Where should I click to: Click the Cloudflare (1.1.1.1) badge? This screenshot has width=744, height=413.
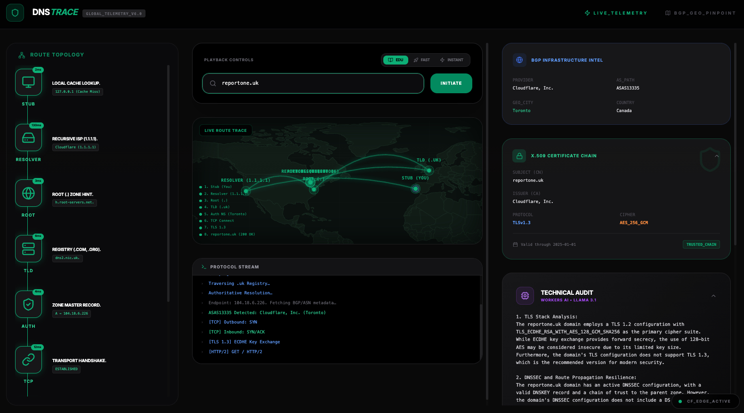pyautogui.click(x=75, y=147)
